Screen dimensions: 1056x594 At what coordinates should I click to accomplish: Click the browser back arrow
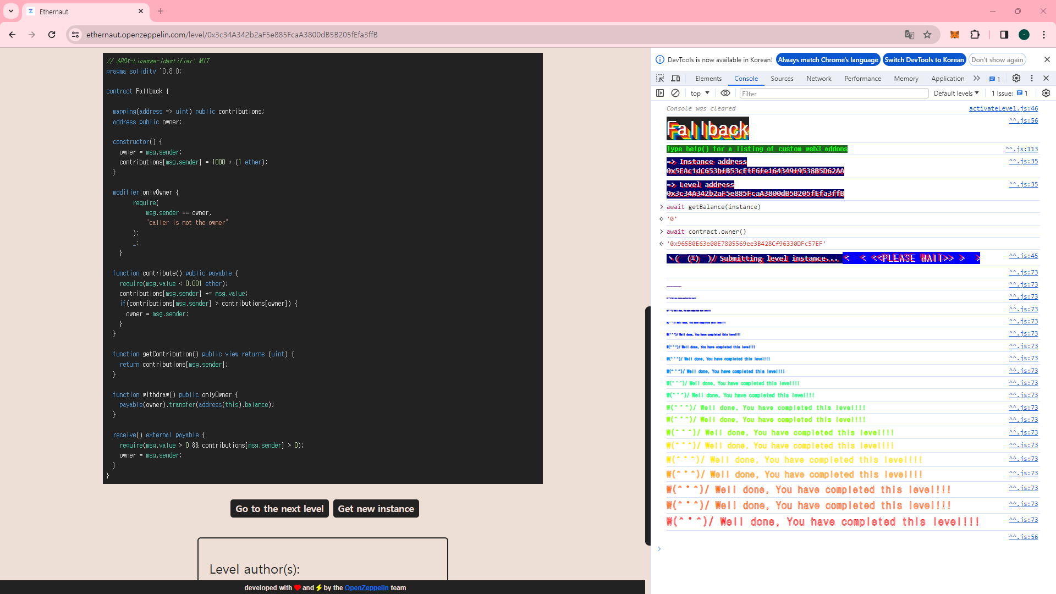(12, 35)
